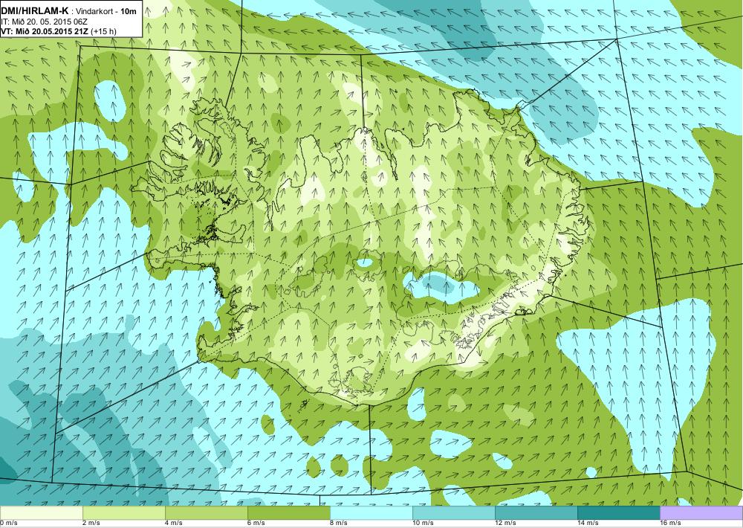The width and height of the screenshot is (743, 528).
Task: Choose the 12–14 m/s teal legend swatch
Action: [536, 513]
